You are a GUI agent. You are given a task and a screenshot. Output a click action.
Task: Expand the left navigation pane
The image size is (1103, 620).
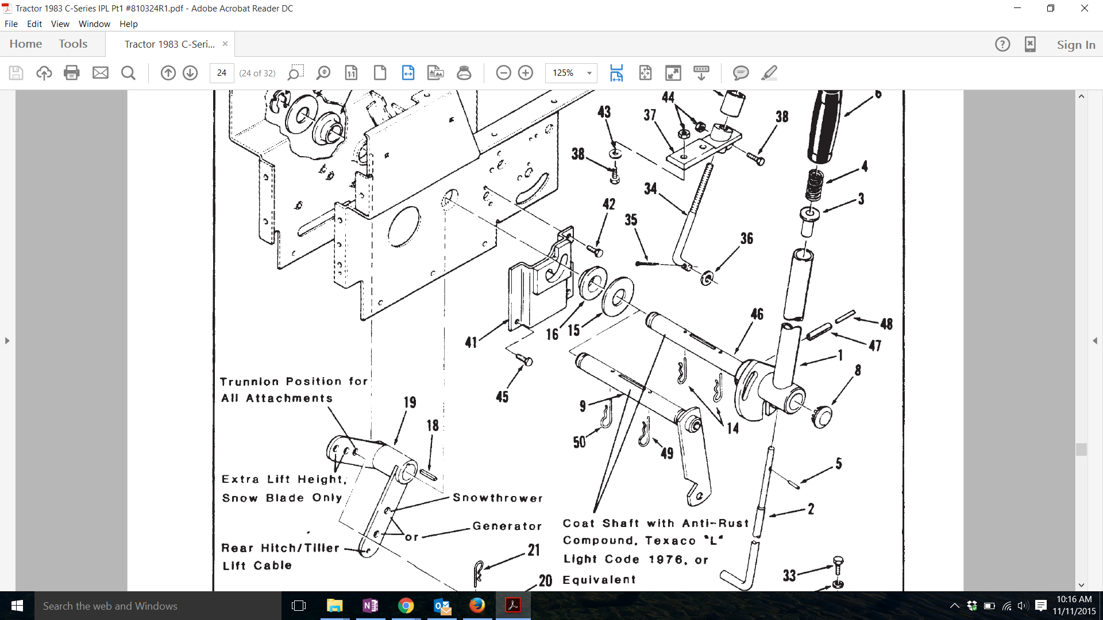point(7,340)
